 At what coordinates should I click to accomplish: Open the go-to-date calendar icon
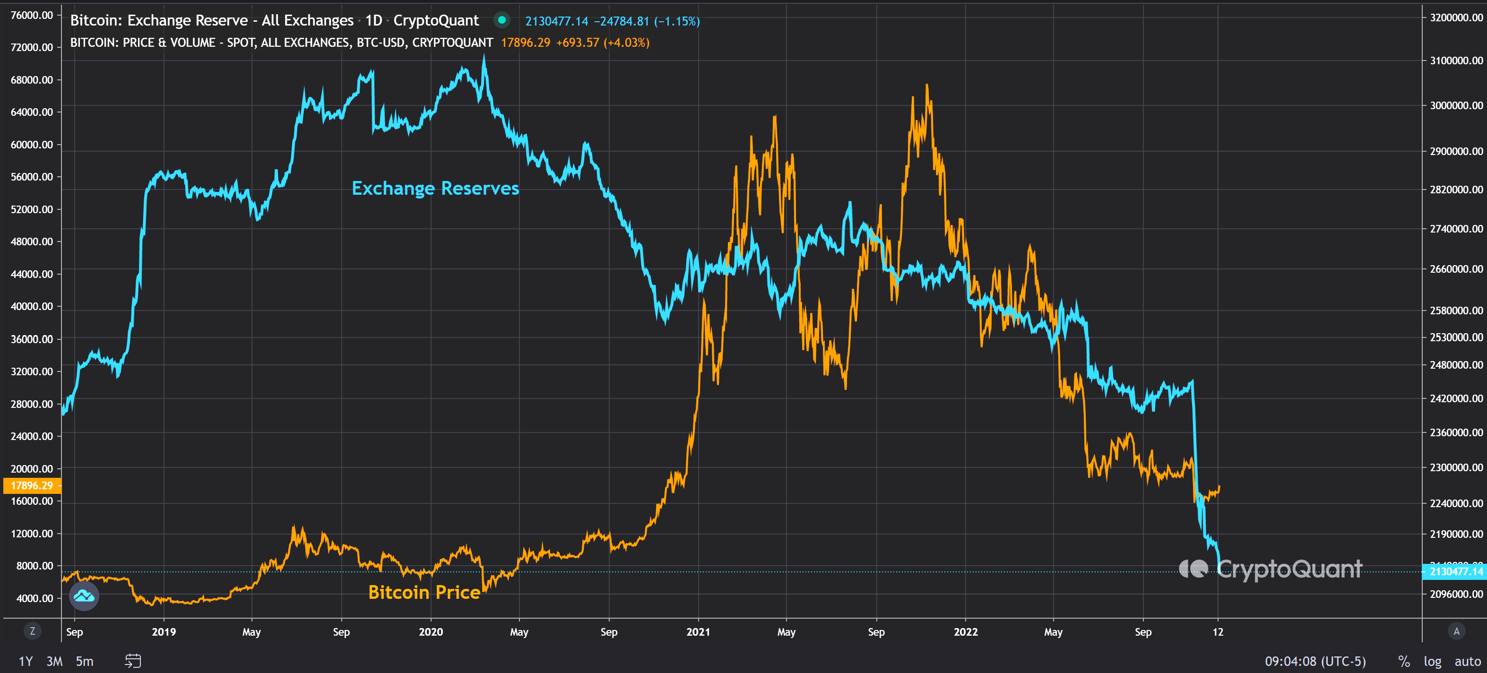[x=133, y=661]
